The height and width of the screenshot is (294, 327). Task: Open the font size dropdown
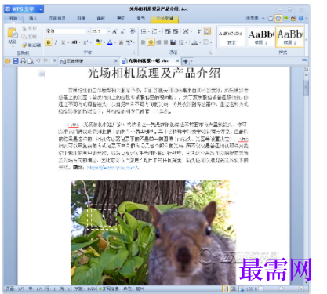point(109,31)
